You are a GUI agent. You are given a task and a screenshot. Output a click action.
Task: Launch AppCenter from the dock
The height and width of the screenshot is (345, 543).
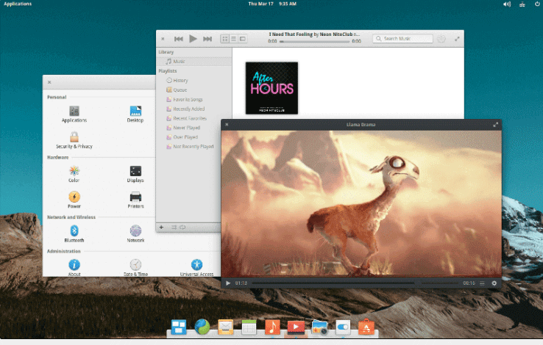click(x=366, y=327)
